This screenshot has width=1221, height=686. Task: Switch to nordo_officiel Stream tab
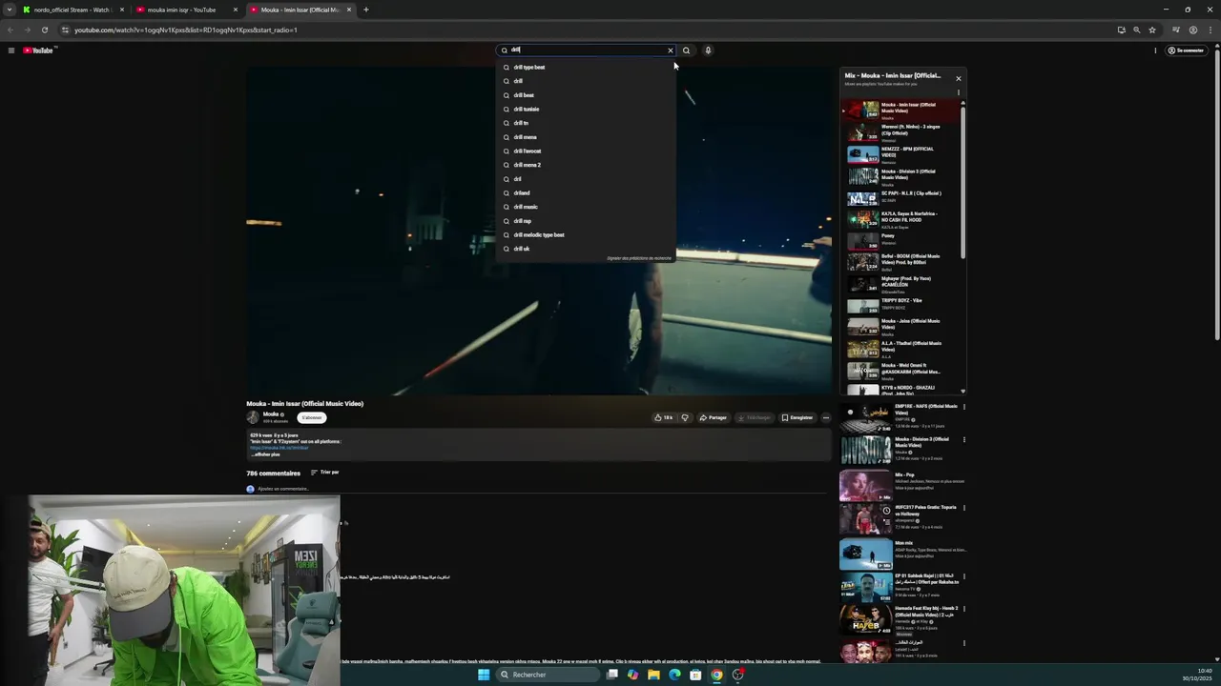click(73, 10)
